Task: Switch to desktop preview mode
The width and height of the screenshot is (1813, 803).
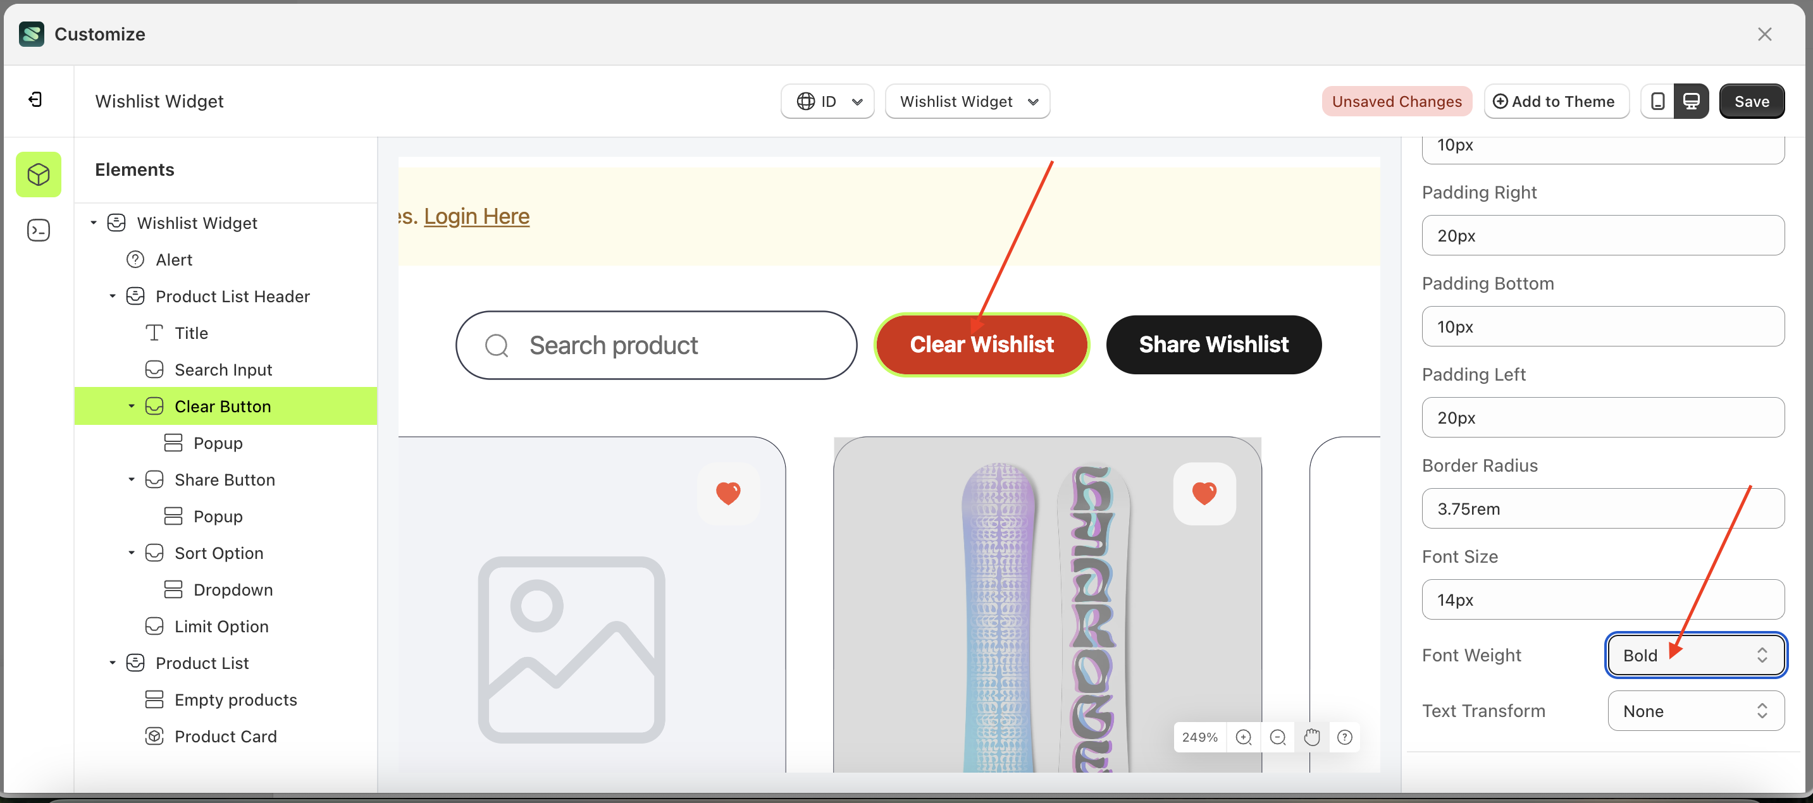Action: coord(1692,101)
